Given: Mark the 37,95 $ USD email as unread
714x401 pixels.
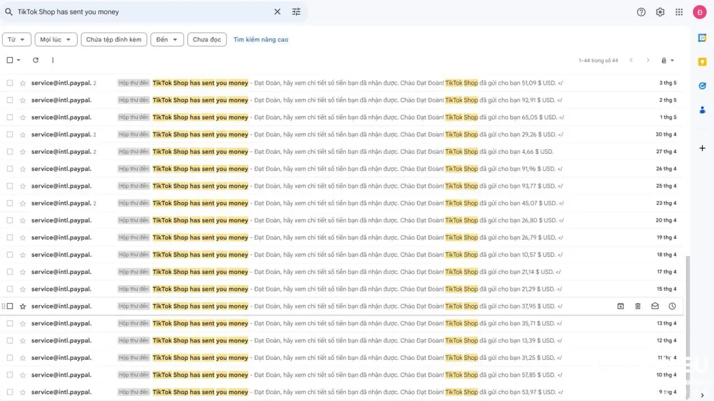Looking at the screenshot, I should [655, 306].
